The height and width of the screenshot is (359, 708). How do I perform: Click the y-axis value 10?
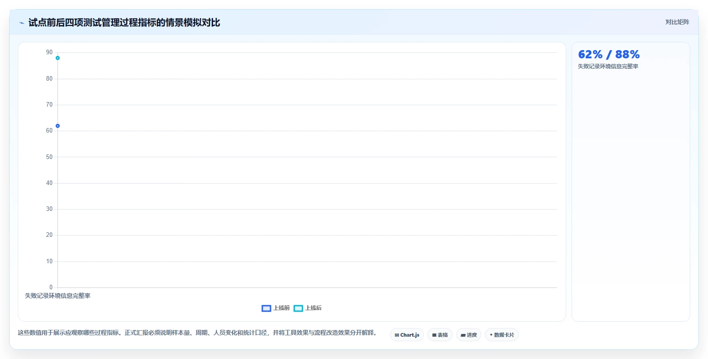click(x=49, y=261)
